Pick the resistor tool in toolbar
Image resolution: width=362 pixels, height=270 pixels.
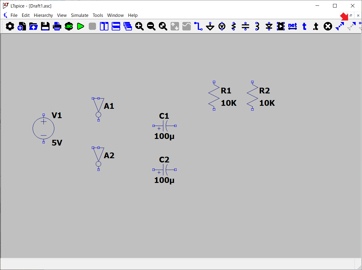[234, 27]
